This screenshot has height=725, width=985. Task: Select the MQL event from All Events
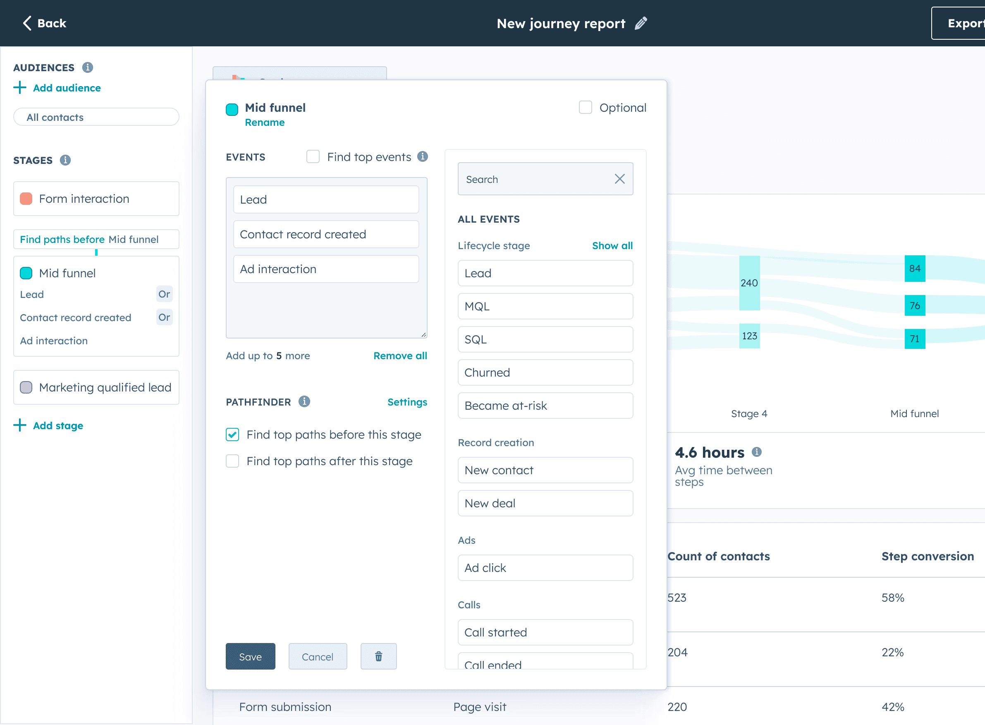[x=545, y=306]
